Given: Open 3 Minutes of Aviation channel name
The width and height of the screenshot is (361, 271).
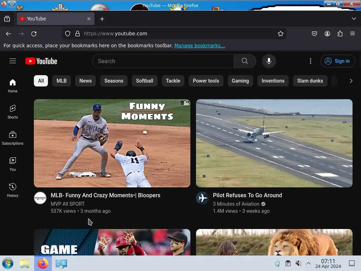Looking at the screenshot, I should (x=236, y=204).
